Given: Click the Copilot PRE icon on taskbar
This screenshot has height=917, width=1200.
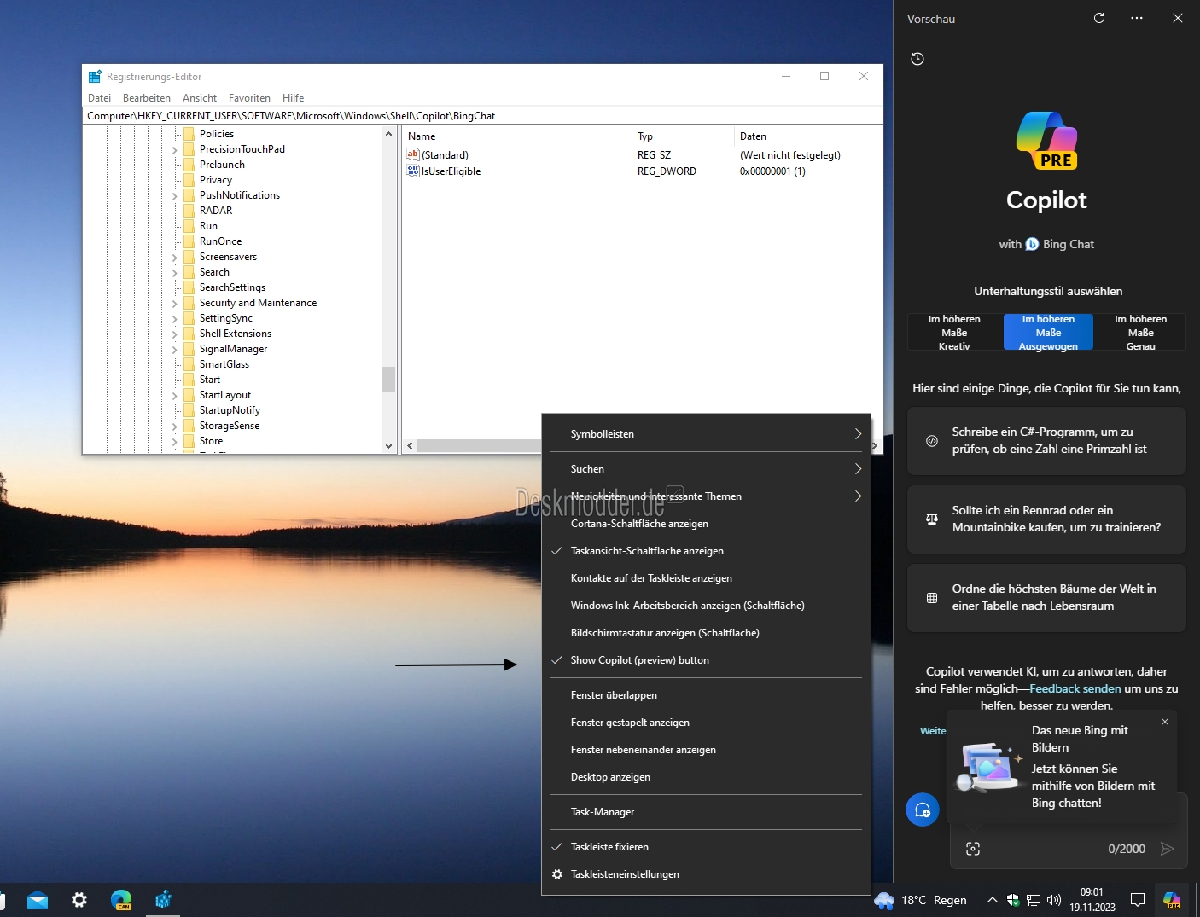Looking at the screenshot, I should click(1172, 900).
